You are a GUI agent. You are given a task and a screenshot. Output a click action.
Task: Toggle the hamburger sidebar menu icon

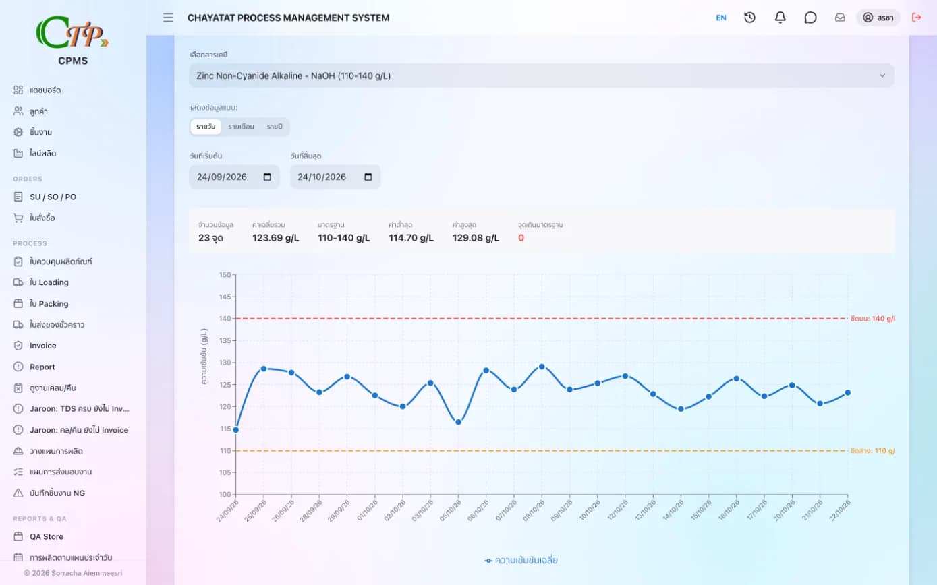[x=168, y=18]
